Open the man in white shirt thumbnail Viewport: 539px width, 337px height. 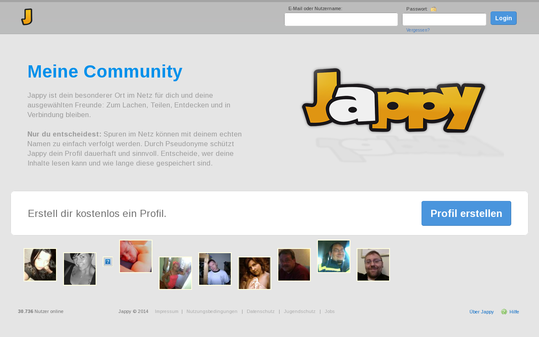point(215,269)
